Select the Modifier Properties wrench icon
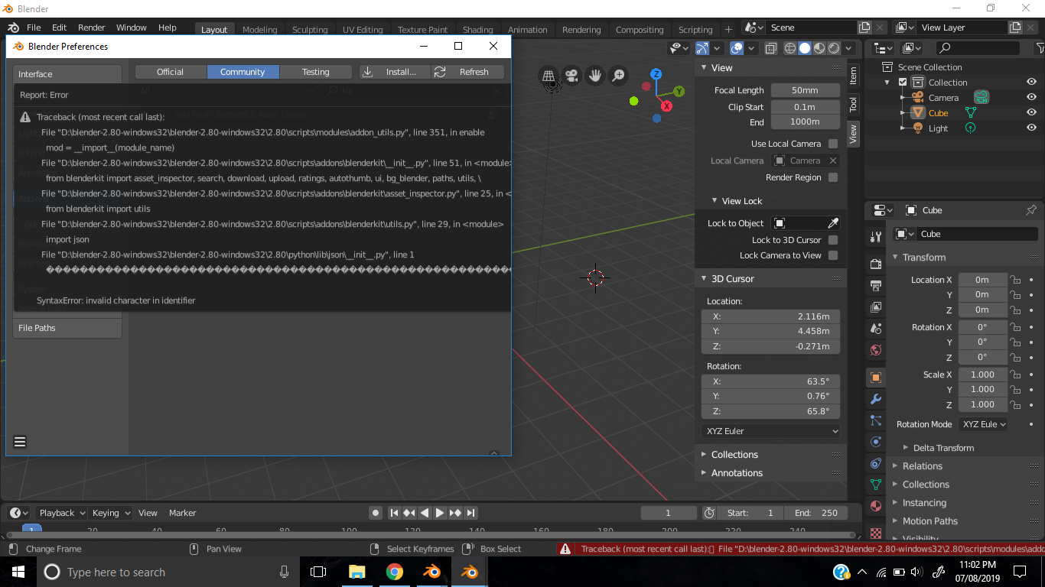Image resolution: width=1045 pixels, height=587 pixels. (x=874, y=400)
